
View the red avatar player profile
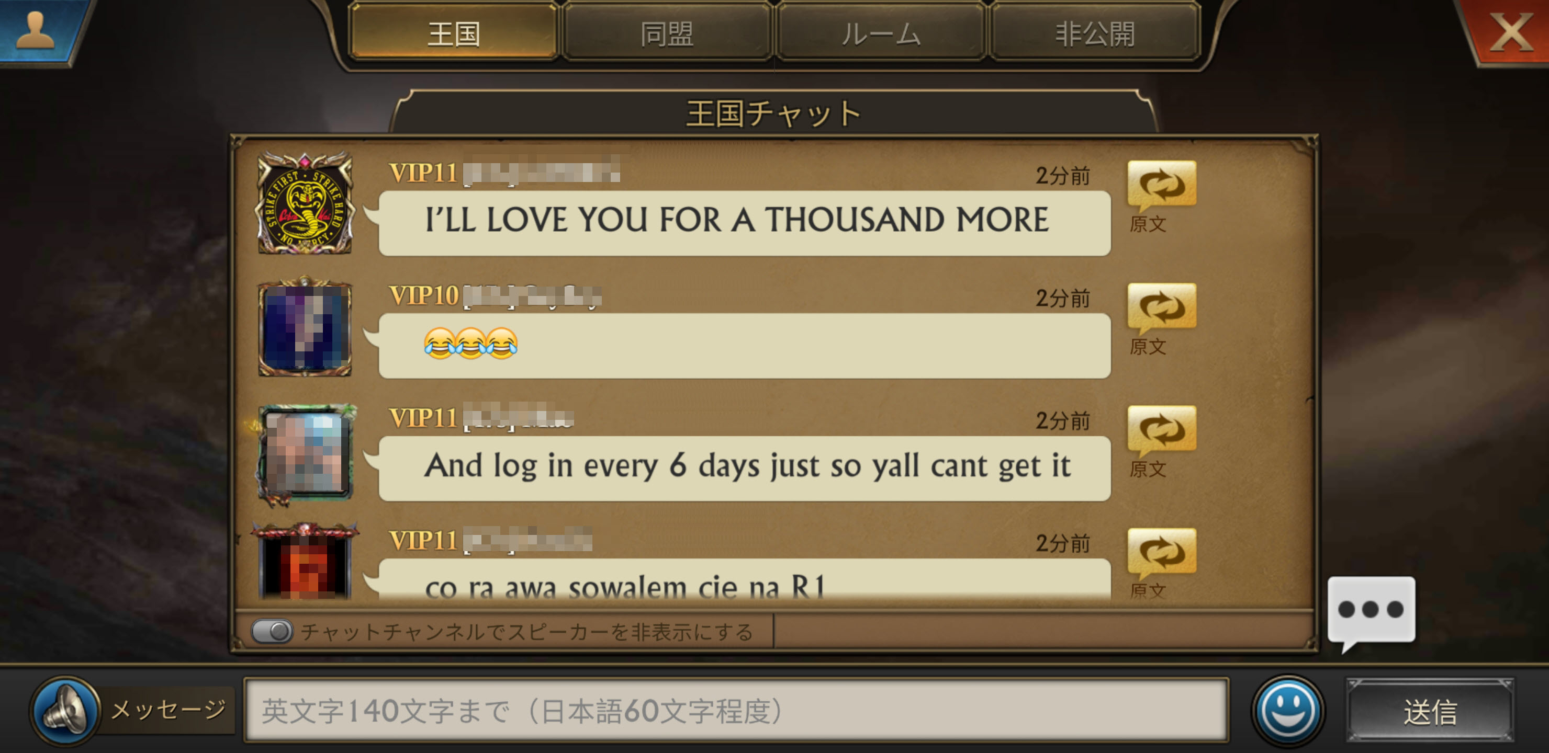tap(305, 562)
